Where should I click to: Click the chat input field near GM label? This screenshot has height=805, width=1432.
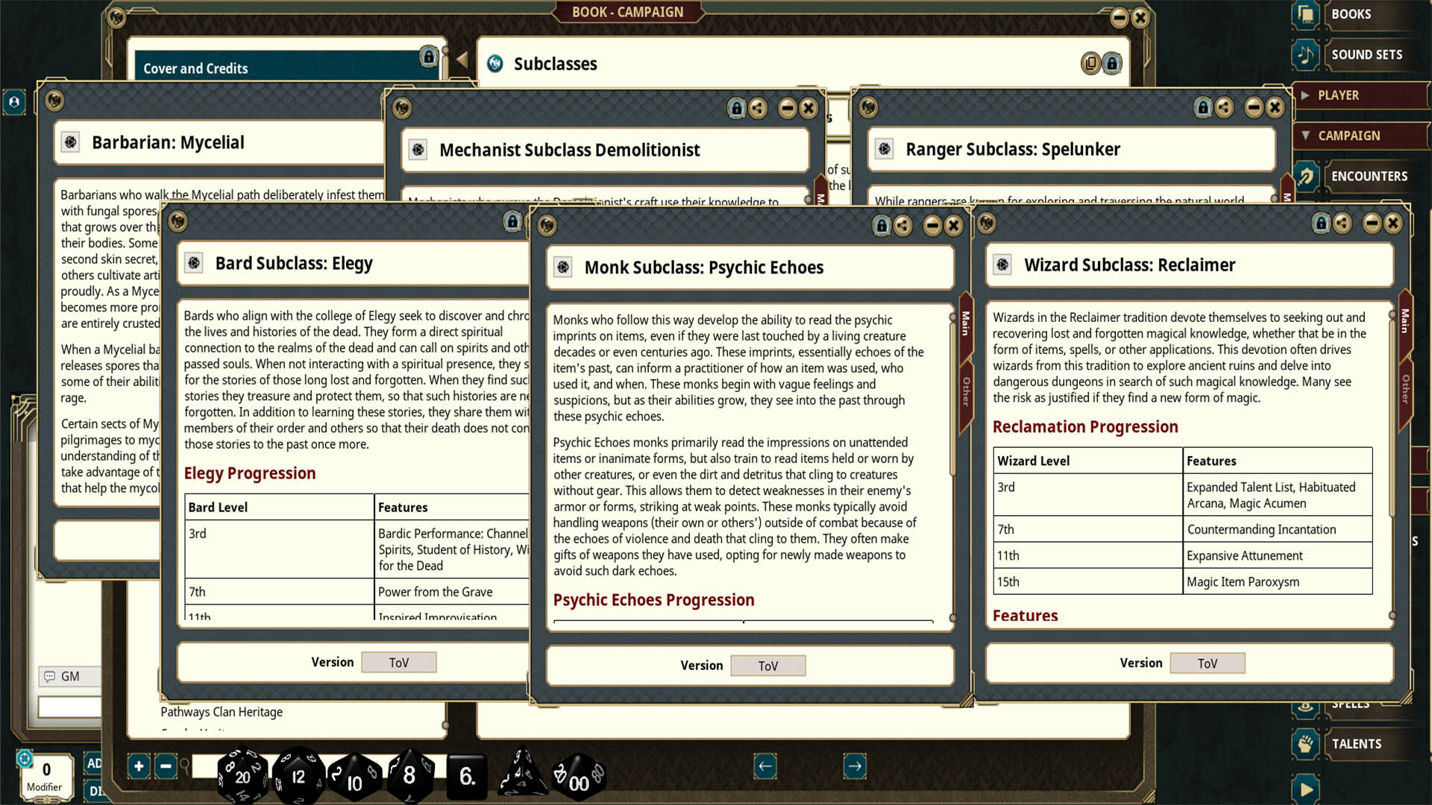pos(71,708)
